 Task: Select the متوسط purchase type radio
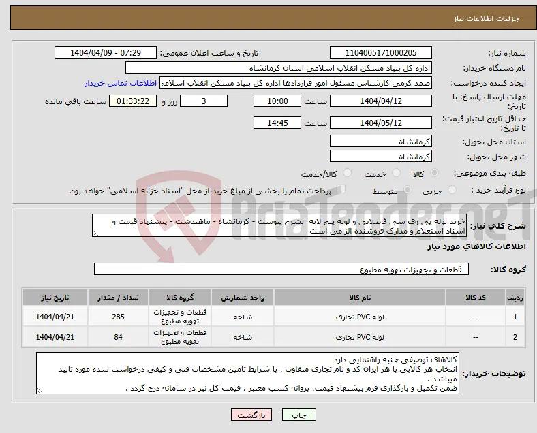(x=408, y=190)
